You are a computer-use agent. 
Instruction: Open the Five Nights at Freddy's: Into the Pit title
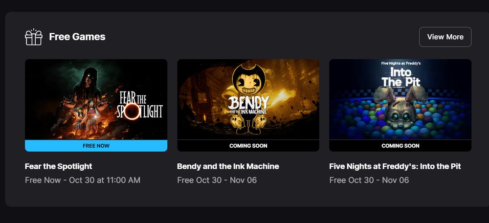point(395,166)
